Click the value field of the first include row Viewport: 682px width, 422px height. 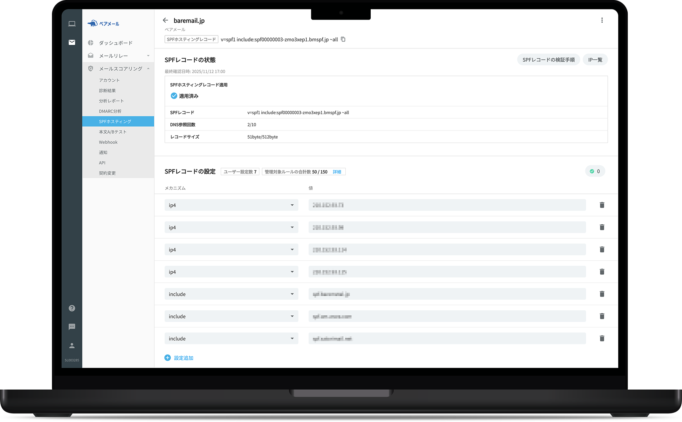447,294
